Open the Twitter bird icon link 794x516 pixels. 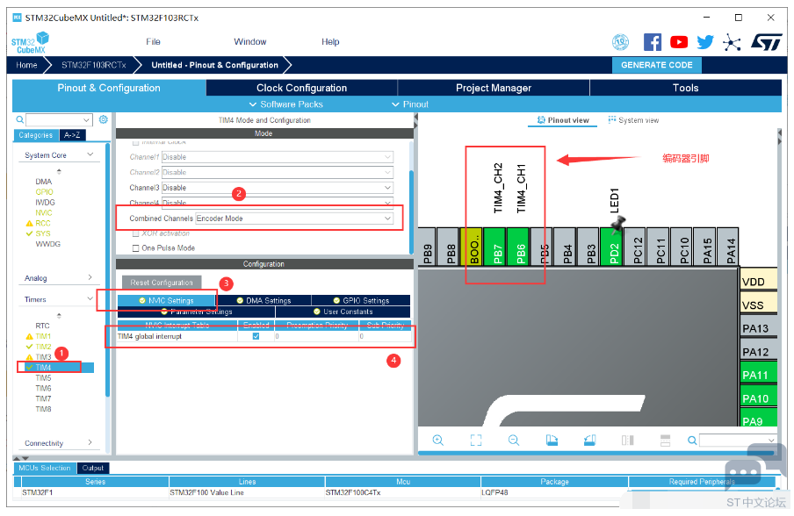705,42
